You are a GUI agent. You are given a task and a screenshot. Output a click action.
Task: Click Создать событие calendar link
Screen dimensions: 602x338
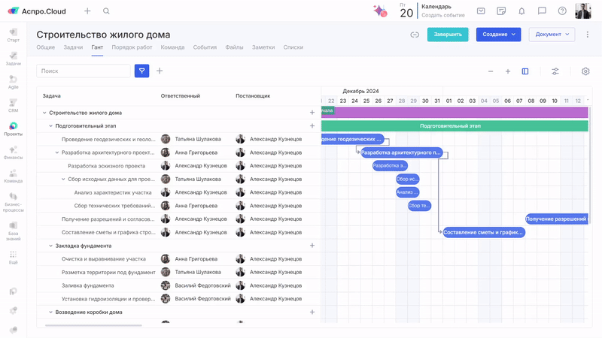(x=442, y=15)
